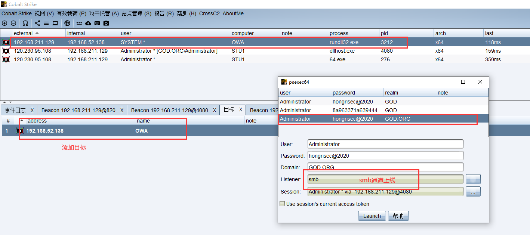Focus the Password input field
This screenshot has height=235, width=530.
pyautogui.click(x=385, y=156)
